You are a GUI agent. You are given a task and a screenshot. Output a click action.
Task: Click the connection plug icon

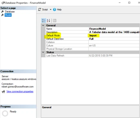pyautogui.click(x=3, y=92)
